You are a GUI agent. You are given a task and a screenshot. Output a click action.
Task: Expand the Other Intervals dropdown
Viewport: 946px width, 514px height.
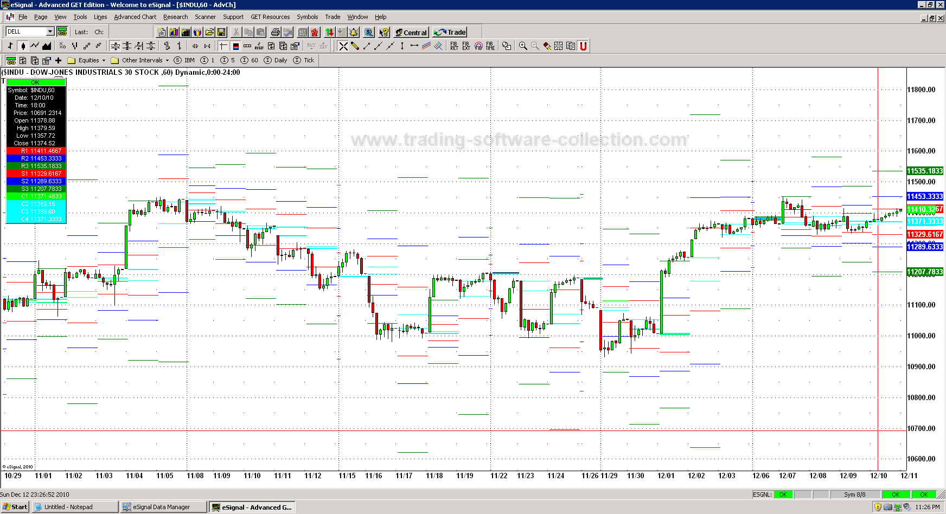[x=167, y=61]
